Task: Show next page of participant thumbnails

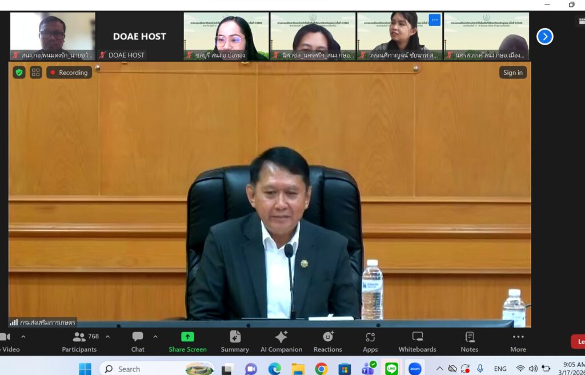Action: click(544, 37)
